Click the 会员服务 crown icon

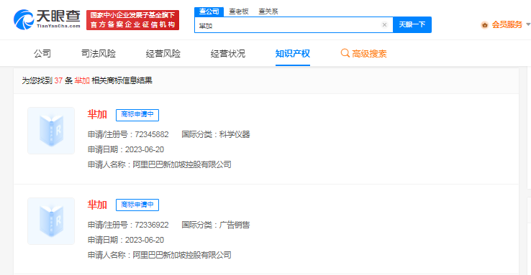point(485,25)
